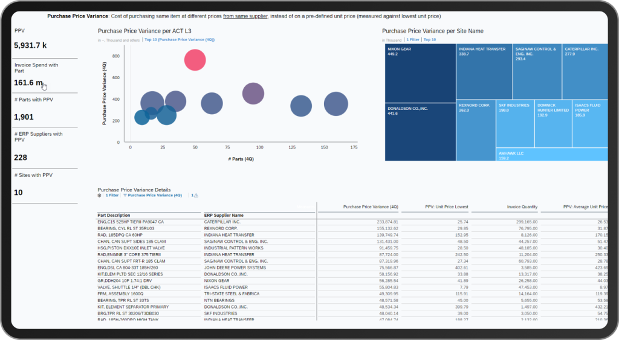Select row KIT, ELEMENT SEPARATOR PRIMARY
The image size is (619, 340).
pos(352,307)
